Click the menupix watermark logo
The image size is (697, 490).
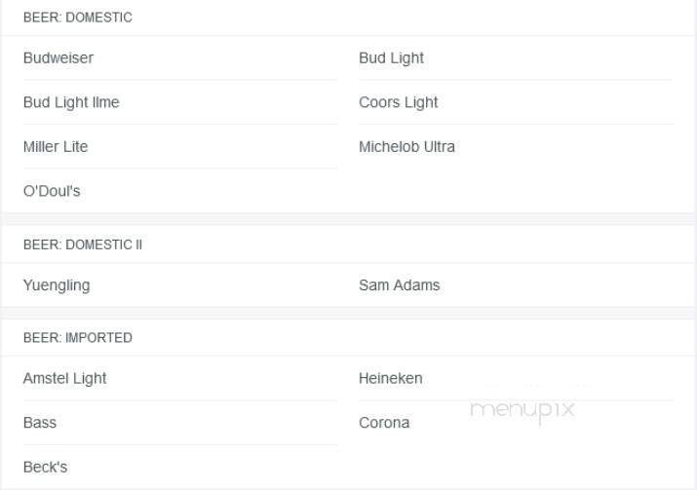pos(523,409)
